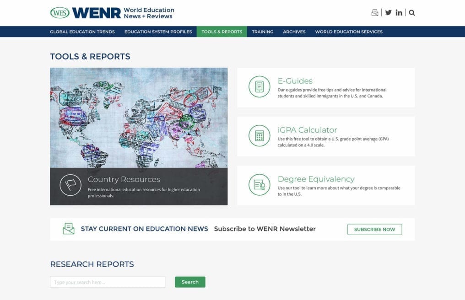
Task: Open the Twitter icon in header
Action: click(x=388, y=12)
